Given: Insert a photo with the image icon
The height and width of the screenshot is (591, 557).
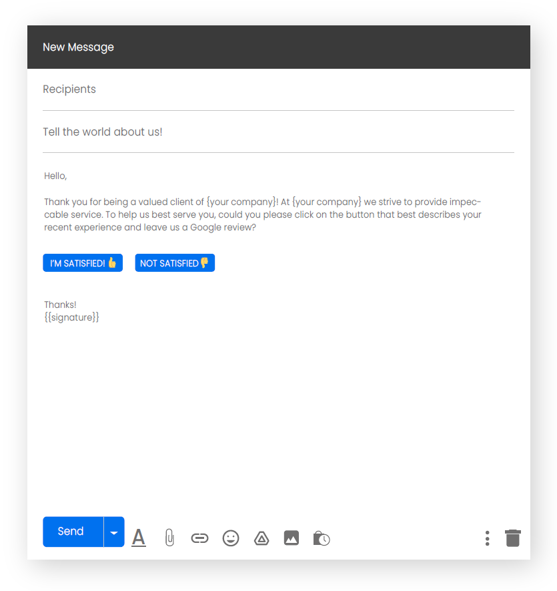Looking at the screenshot, I should point(292,538).
